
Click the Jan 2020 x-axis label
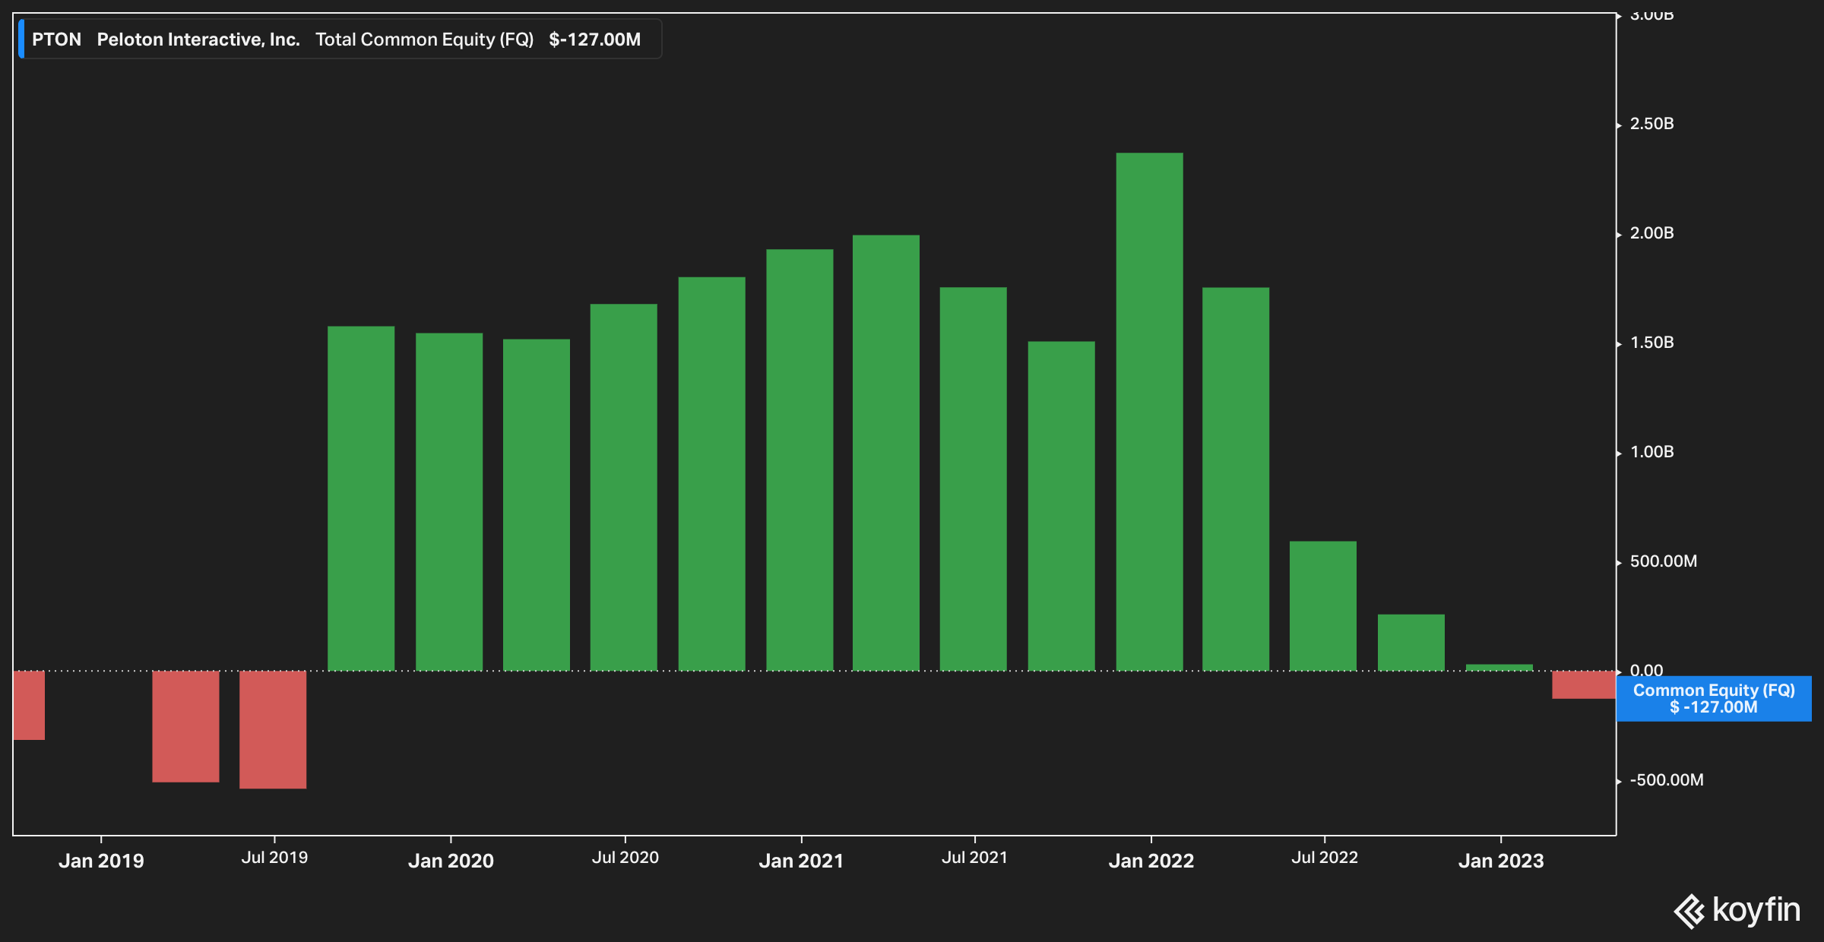point(451,861)
